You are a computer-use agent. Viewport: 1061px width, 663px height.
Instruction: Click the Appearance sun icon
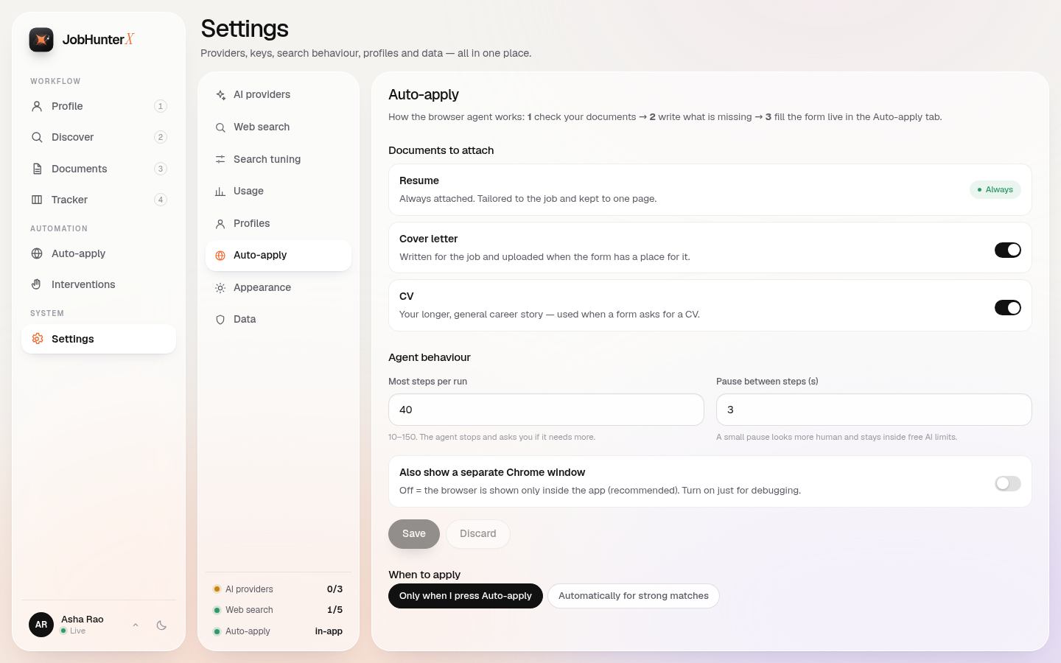click(220, 288)
